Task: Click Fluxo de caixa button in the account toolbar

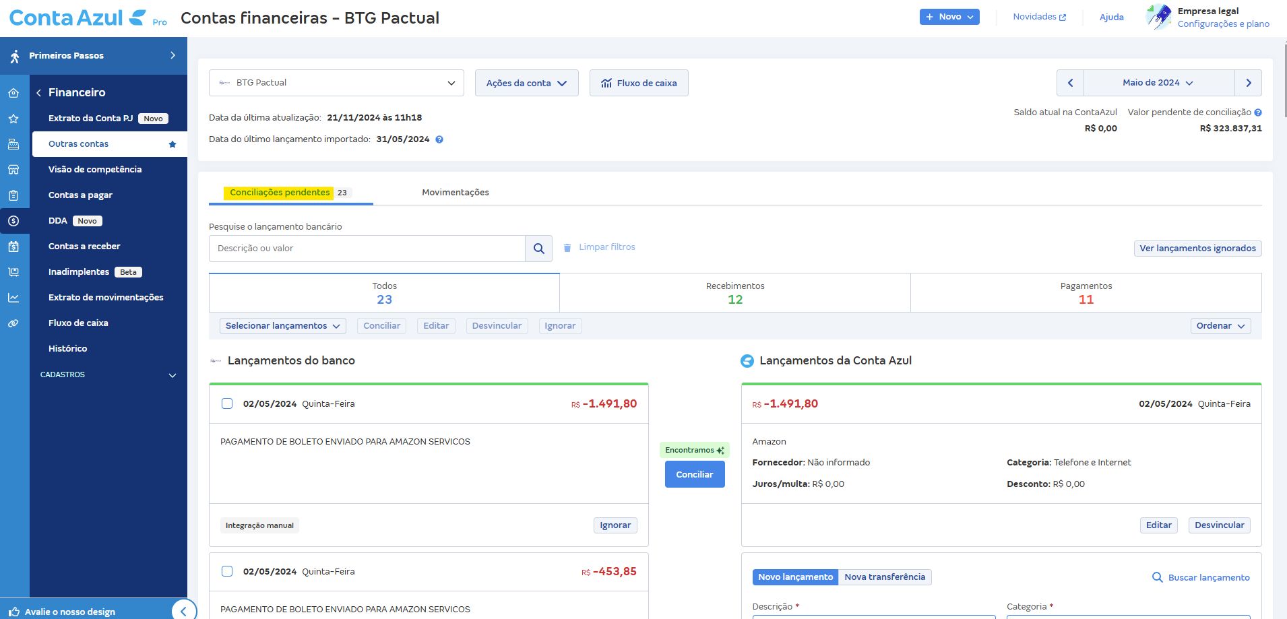Action: (639, 83)
